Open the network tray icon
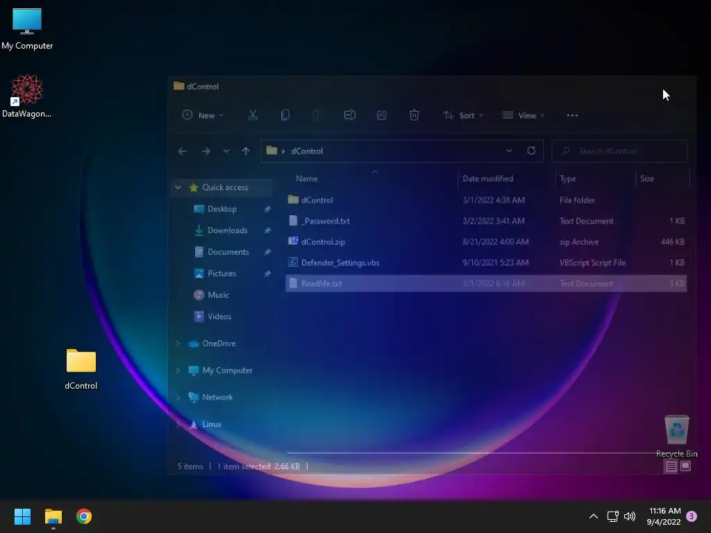The height and width of the screenshot is (533, 711). [612, 516]
